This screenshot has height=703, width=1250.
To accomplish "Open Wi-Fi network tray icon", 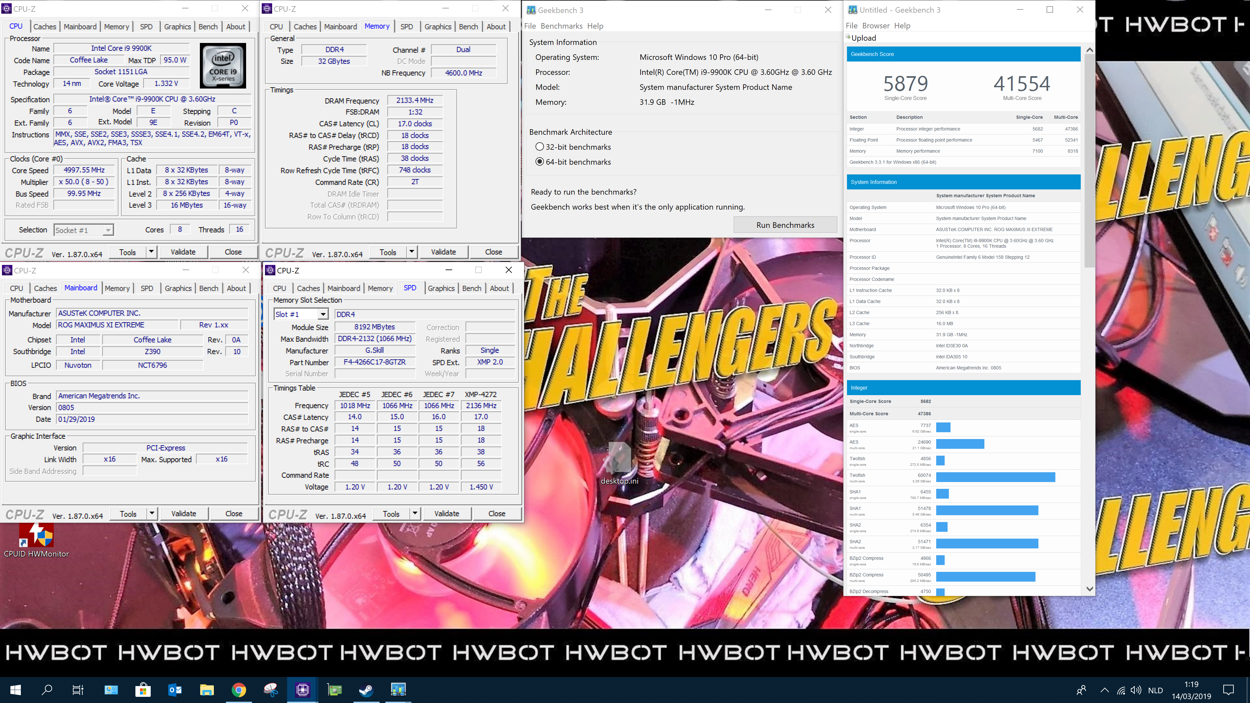I will pos(1121,690).
